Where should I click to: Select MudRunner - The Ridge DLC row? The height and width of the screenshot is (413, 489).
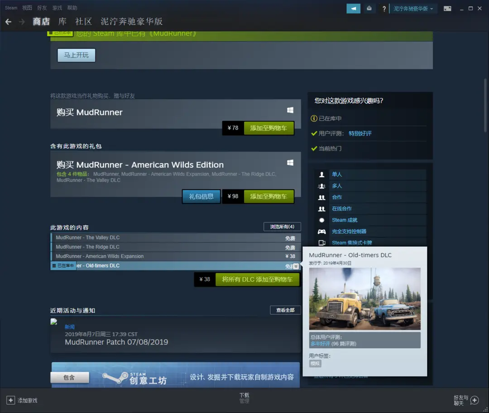[176, 247]
